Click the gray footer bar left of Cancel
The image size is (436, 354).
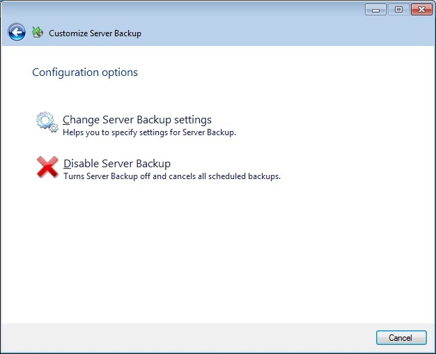point(188,337)
